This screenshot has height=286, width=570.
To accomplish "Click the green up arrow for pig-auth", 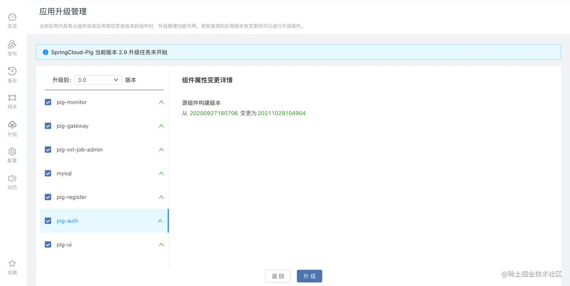I will pos(160,221).
